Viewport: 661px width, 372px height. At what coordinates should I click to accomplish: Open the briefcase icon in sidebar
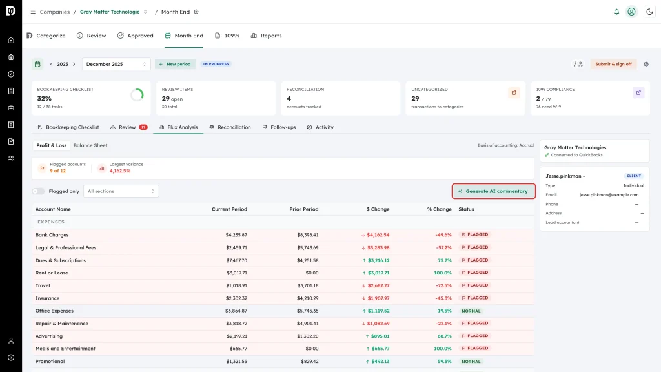point(11,108)
